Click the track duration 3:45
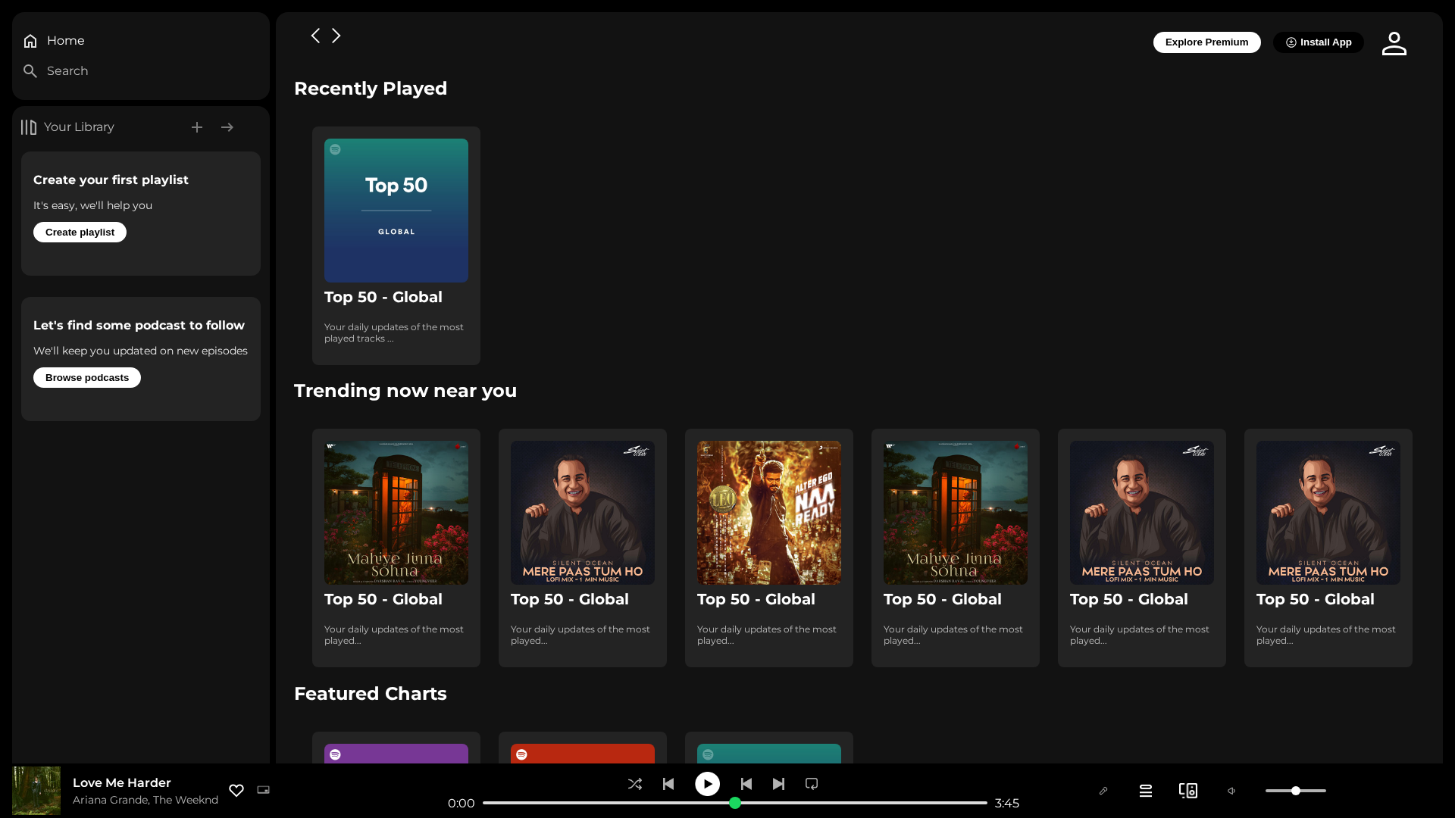1455x818 pixels. (x=1007, y=804)
